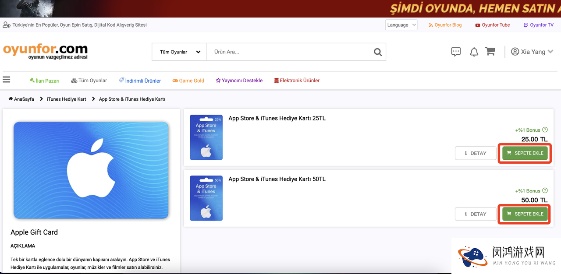
Task: Click the App Store & iTunes Hediye Kartı 50TL title
Action: point(277,179)
